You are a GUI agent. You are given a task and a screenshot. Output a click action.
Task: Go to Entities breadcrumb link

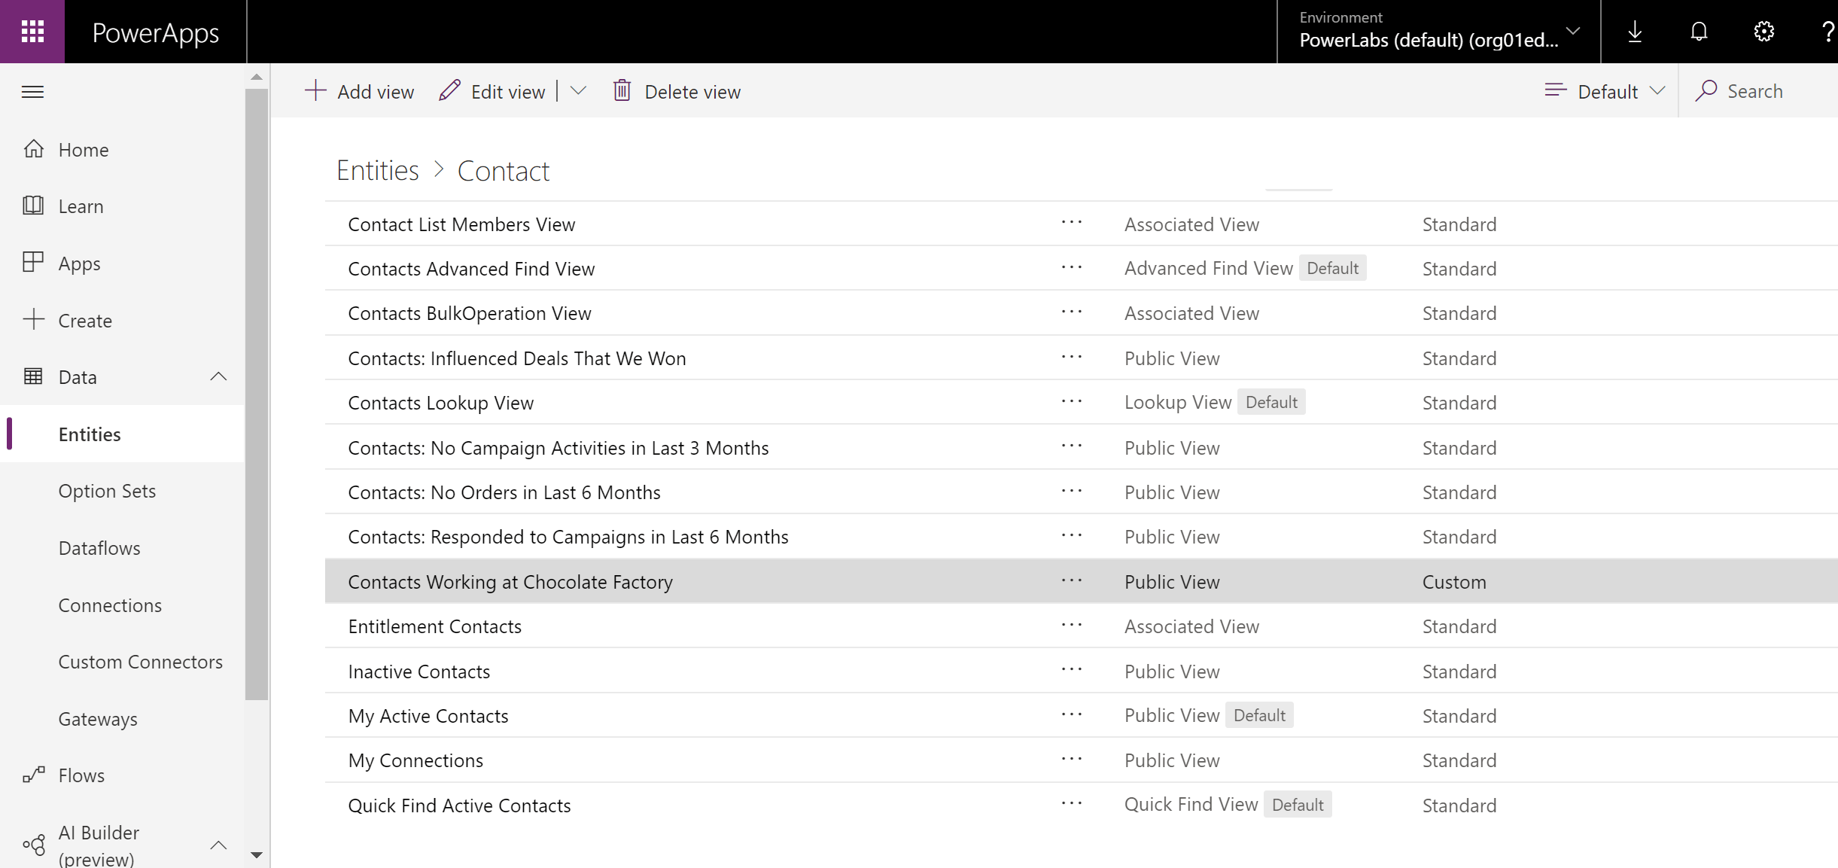[377, 171]
